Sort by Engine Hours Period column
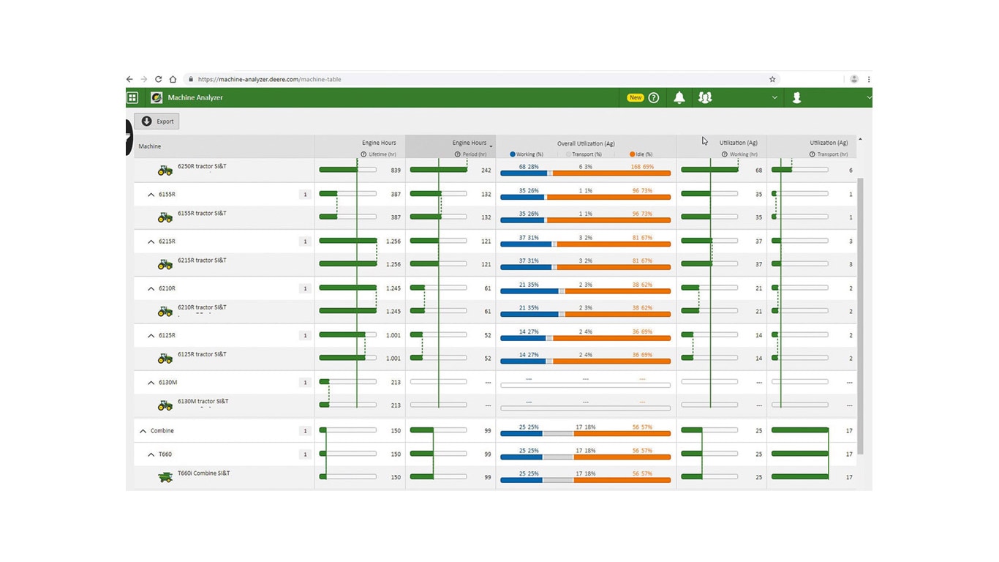Viewport: 999px width, 562px height. coord(469,143)
